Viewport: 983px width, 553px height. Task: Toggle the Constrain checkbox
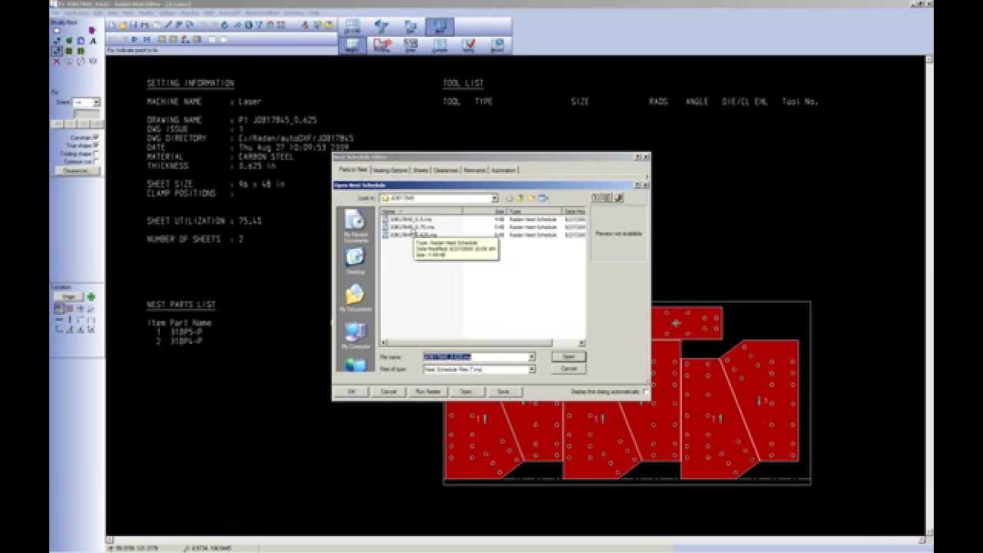tap(96, 137)
